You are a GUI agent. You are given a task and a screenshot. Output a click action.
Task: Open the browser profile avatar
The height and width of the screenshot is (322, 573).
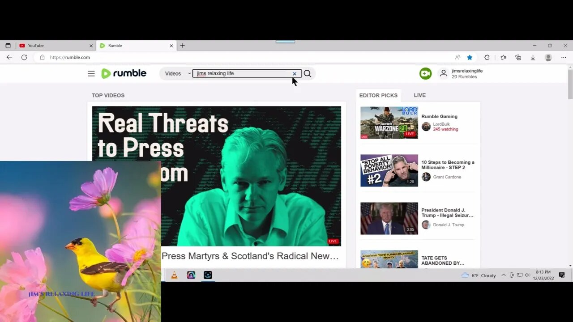548,57
